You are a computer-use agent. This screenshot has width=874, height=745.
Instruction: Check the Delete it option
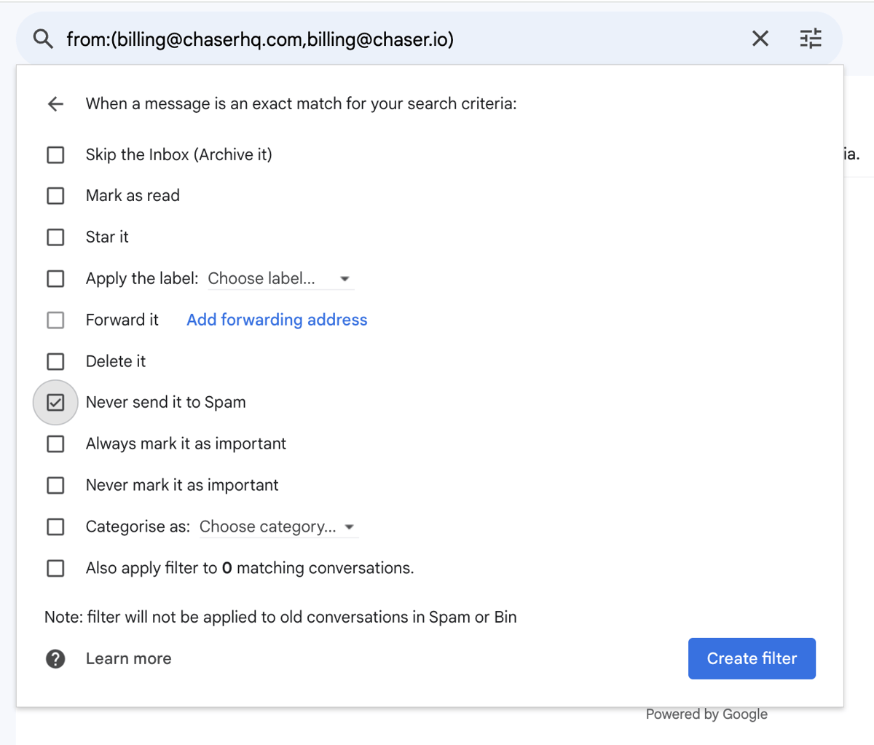(55, 361)
